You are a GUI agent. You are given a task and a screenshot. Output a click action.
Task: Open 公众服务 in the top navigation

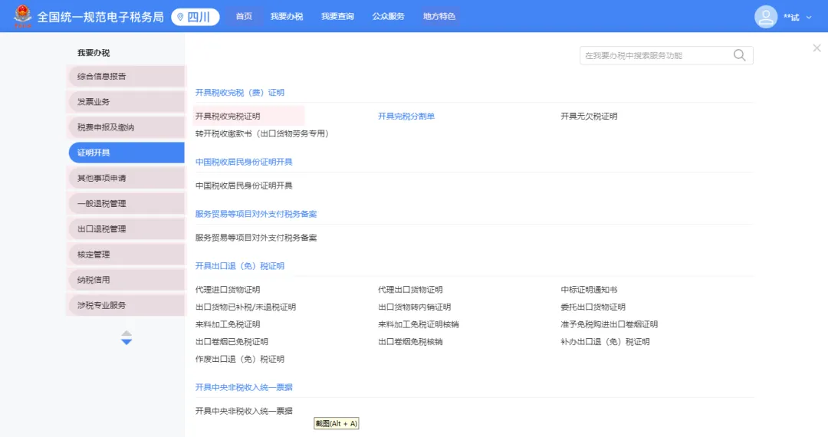click(388, 16)
